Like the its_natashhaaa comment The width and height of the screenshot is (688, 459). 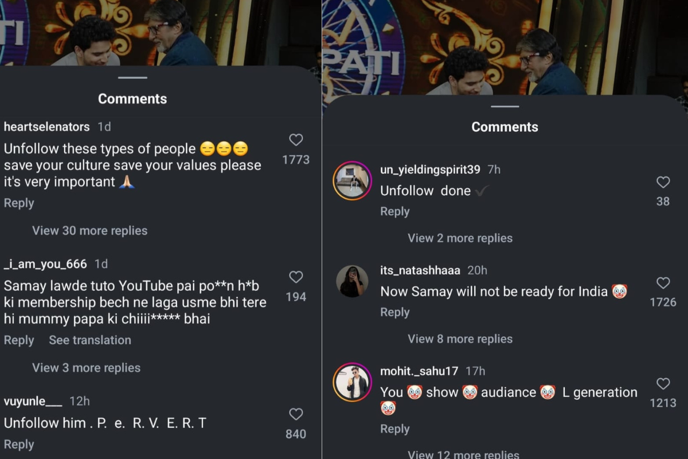pyautogui.click(x=663, y=283)
